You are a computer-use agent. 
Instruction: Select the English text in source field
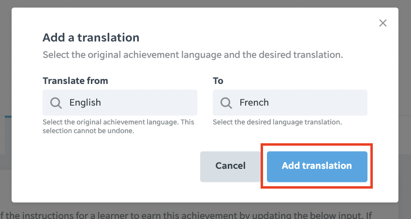pos(85,103)
